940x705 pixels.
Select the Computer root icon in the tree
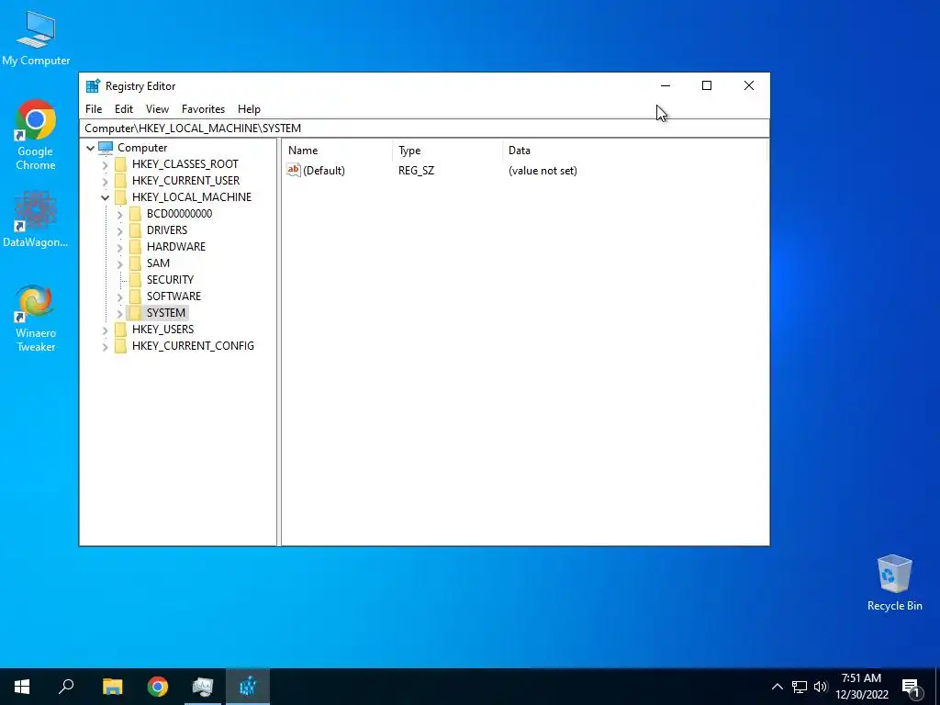coord(106,148)
